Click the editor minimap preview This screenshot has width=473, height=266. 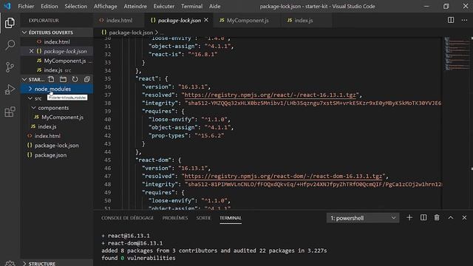coord(457,54)
